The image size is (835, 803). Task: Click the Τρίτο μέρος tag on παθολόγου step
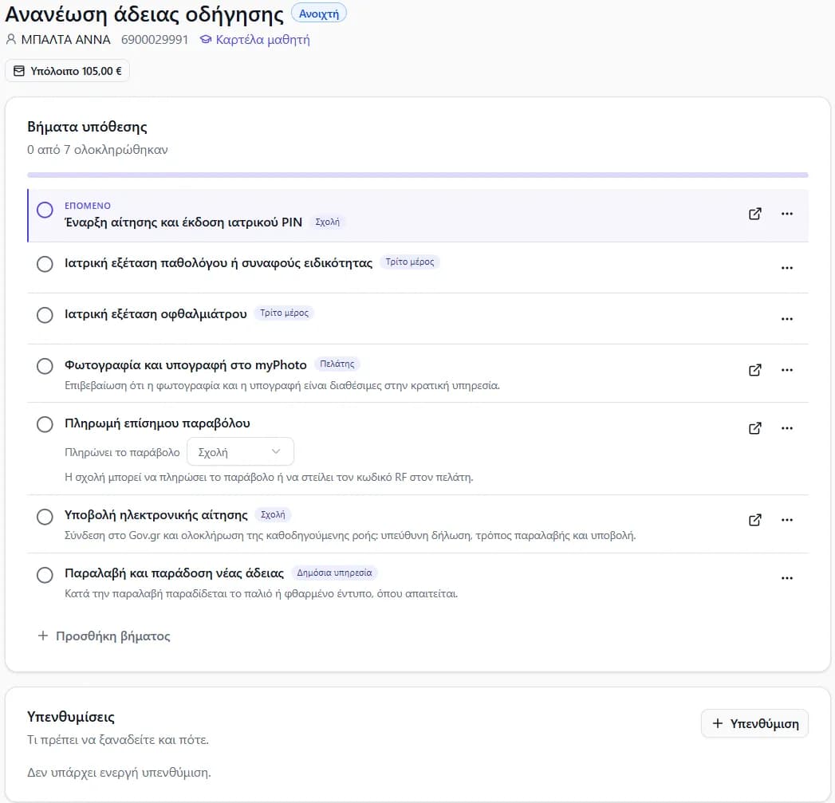pyautogui.click(x=409, y=262)
